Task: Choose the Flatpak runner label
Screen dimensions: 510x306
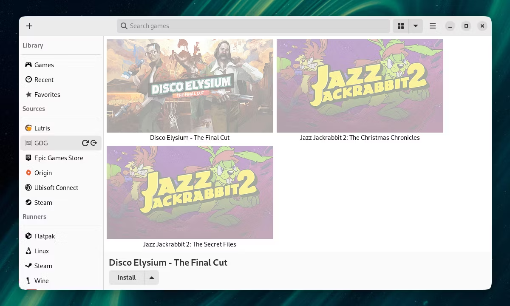Action: point(45,236)
